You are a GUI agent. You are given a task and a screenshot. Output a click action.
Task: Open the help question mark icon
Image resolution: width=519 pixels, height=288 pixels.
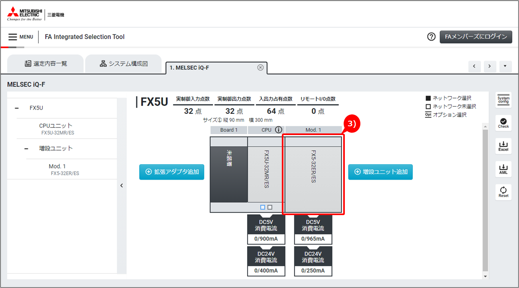coord(431,37)
